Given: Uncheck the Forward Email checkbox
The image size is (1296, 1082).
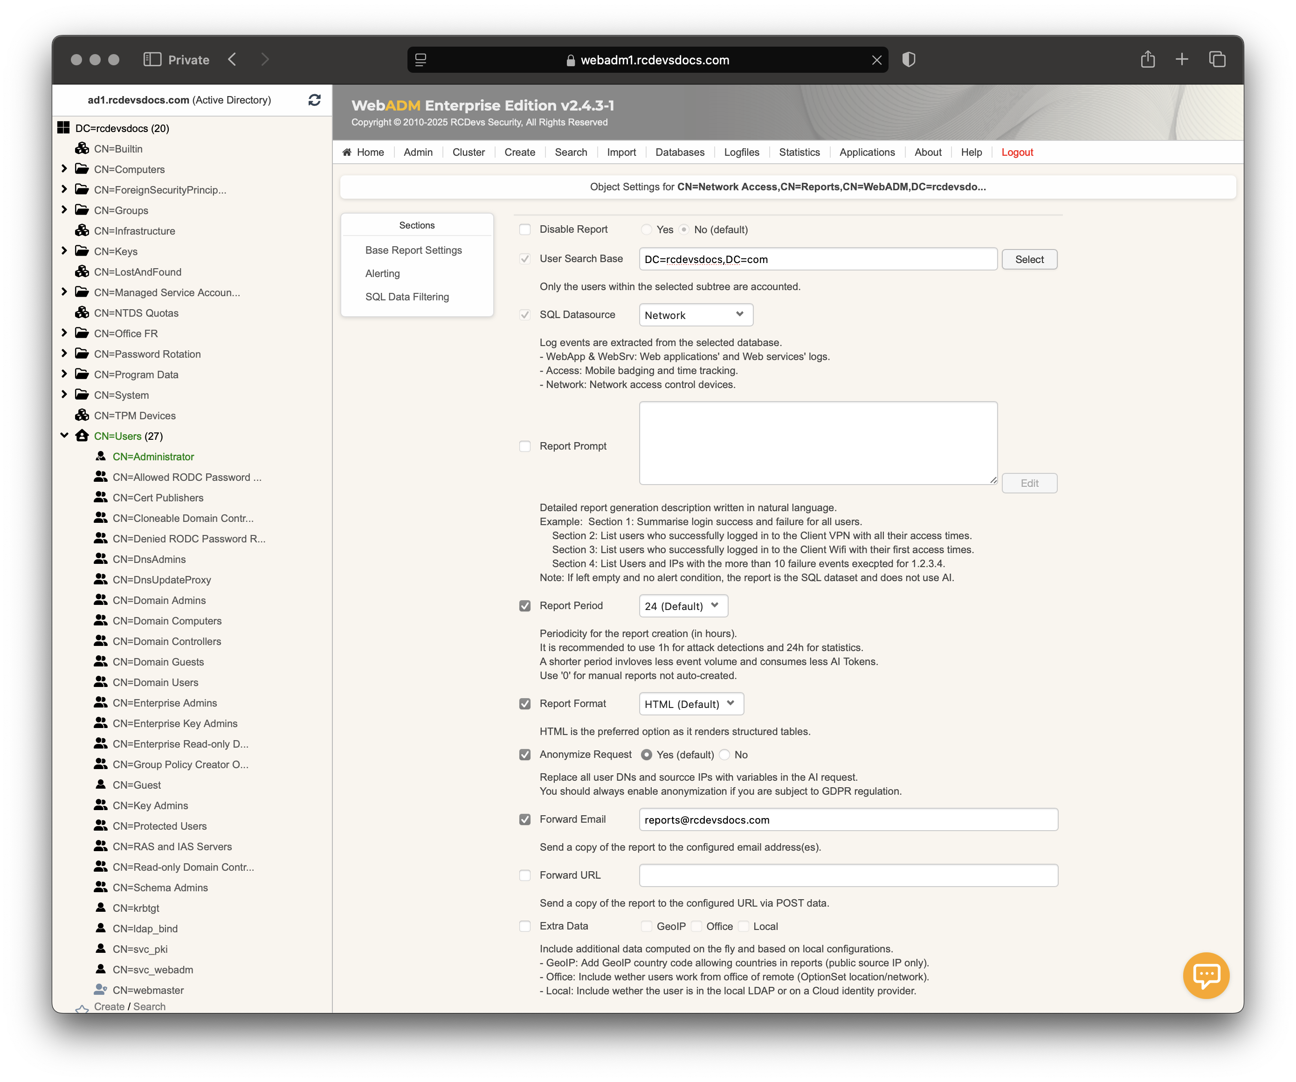Looking at the screenshot, I should tap(524, 820).
